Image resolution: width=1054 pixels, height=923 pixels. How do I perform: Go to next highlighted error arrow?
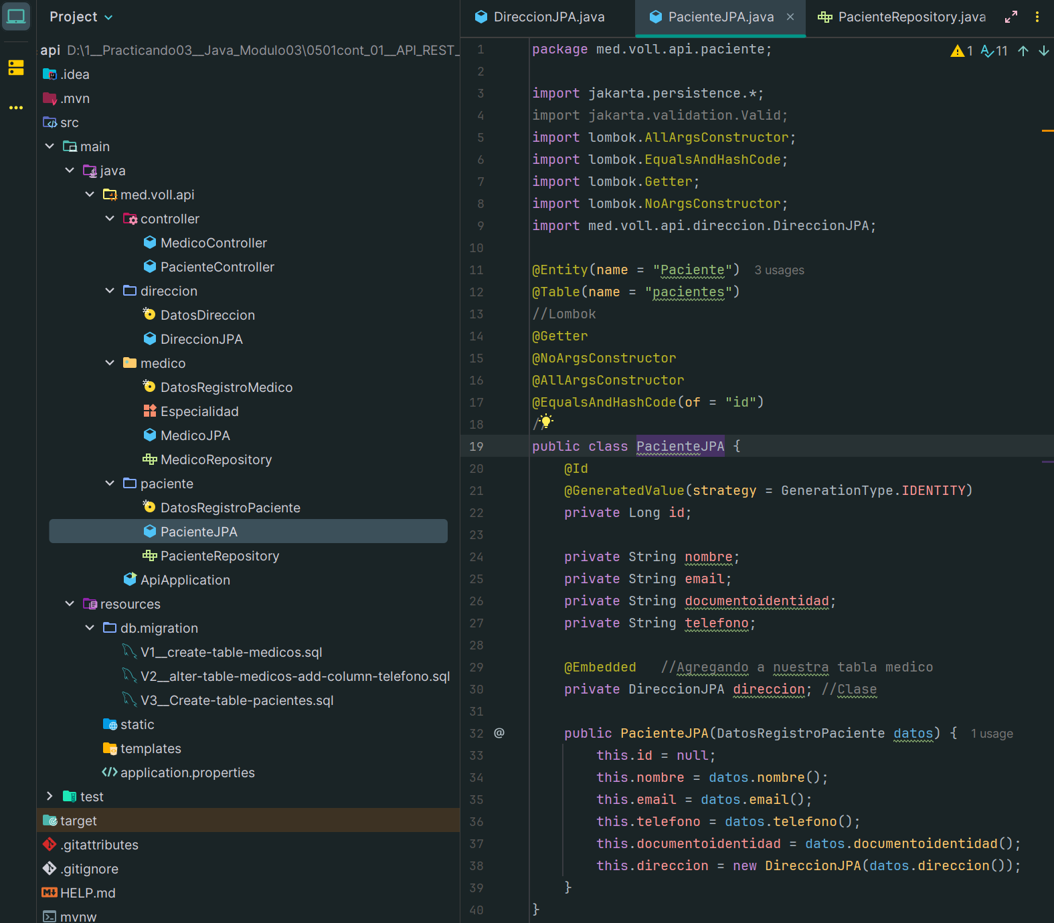1044,51
